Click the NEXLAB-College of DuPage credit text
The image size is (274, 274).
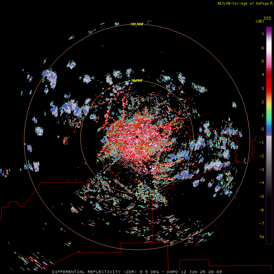click(x=245, y=3)
